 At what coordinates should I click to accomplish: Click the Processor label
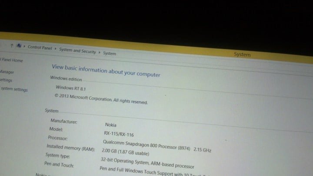point(58,138)
